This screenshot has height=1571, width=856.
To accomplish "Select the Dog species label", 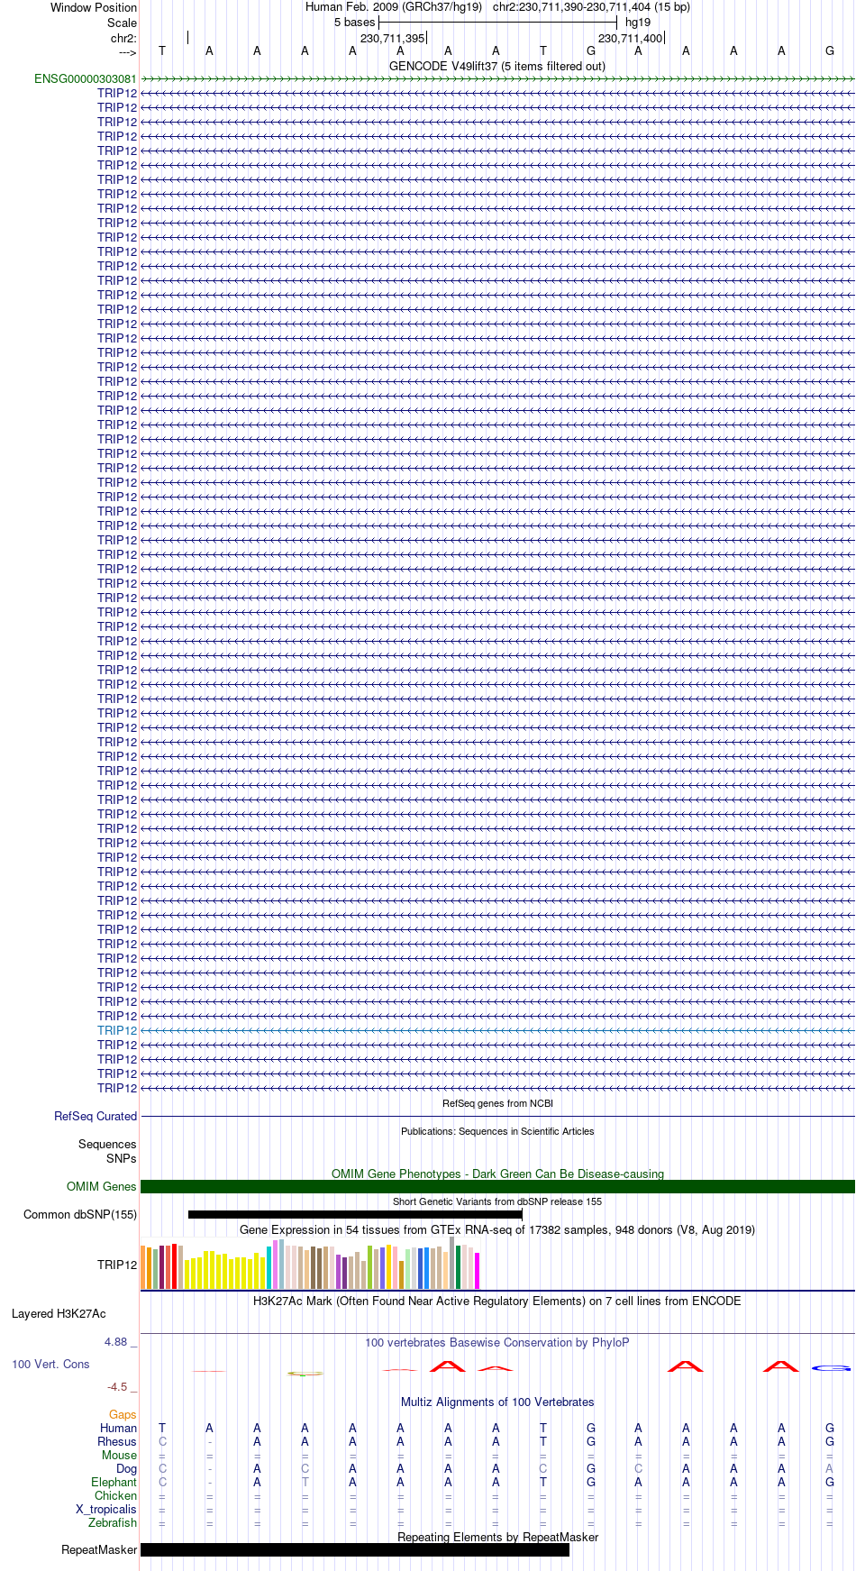I will click(x=127, y=1468).
